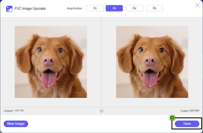Click the preview toggle icon below the divider
This screenshot has width=203, height=133.
click(x=101, y=111)
